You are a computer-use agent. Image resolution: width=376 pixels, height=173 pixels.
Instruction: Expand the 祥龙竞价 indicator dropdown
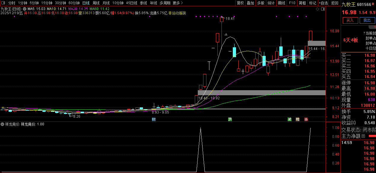pyautogui.click(x=3, y=124)
